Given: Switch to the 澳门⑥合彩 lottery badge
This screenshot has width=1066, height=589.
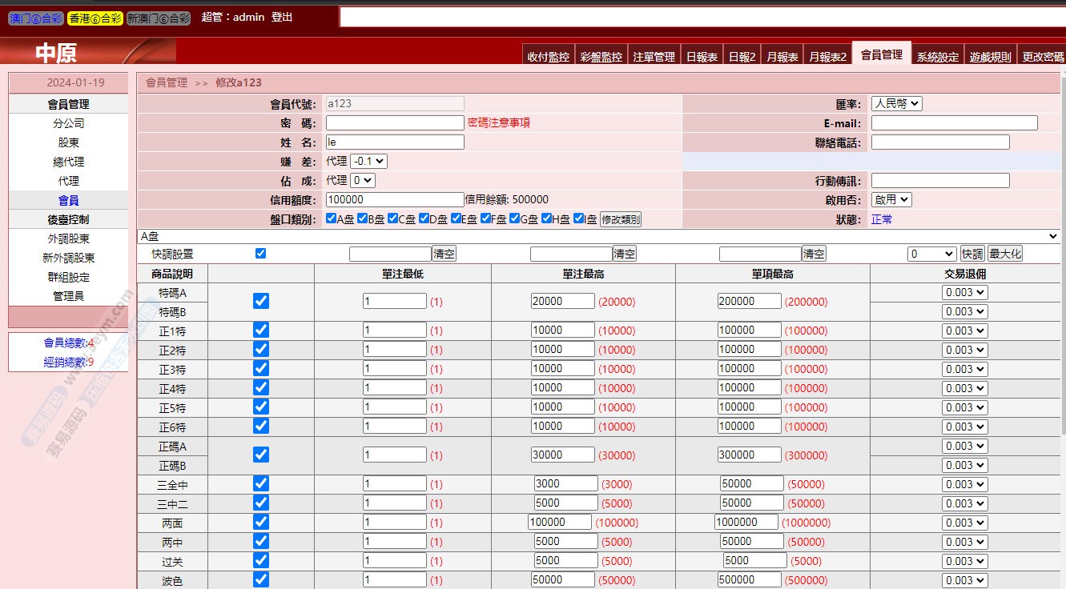Looking at the screenshot, I should [x=35, y=18].
